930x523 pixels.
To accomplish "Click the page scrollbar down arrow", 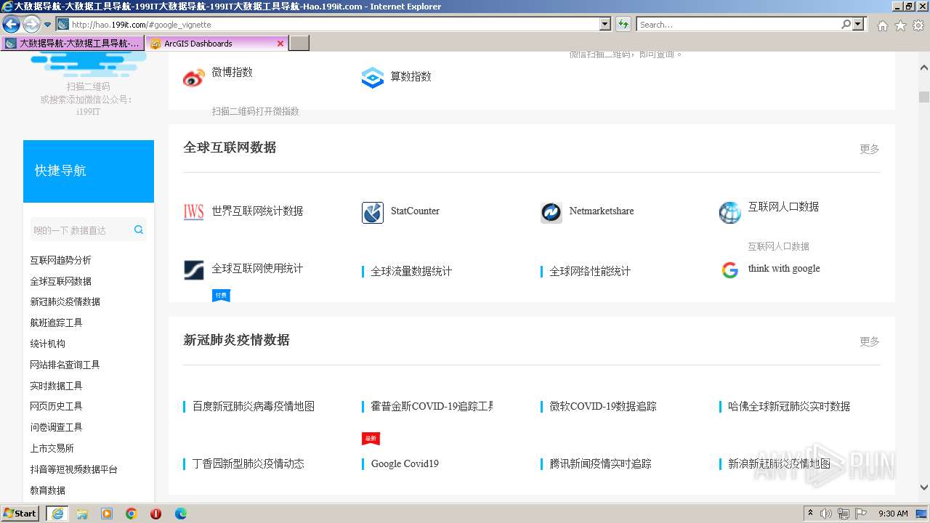I will coord(924,487).
